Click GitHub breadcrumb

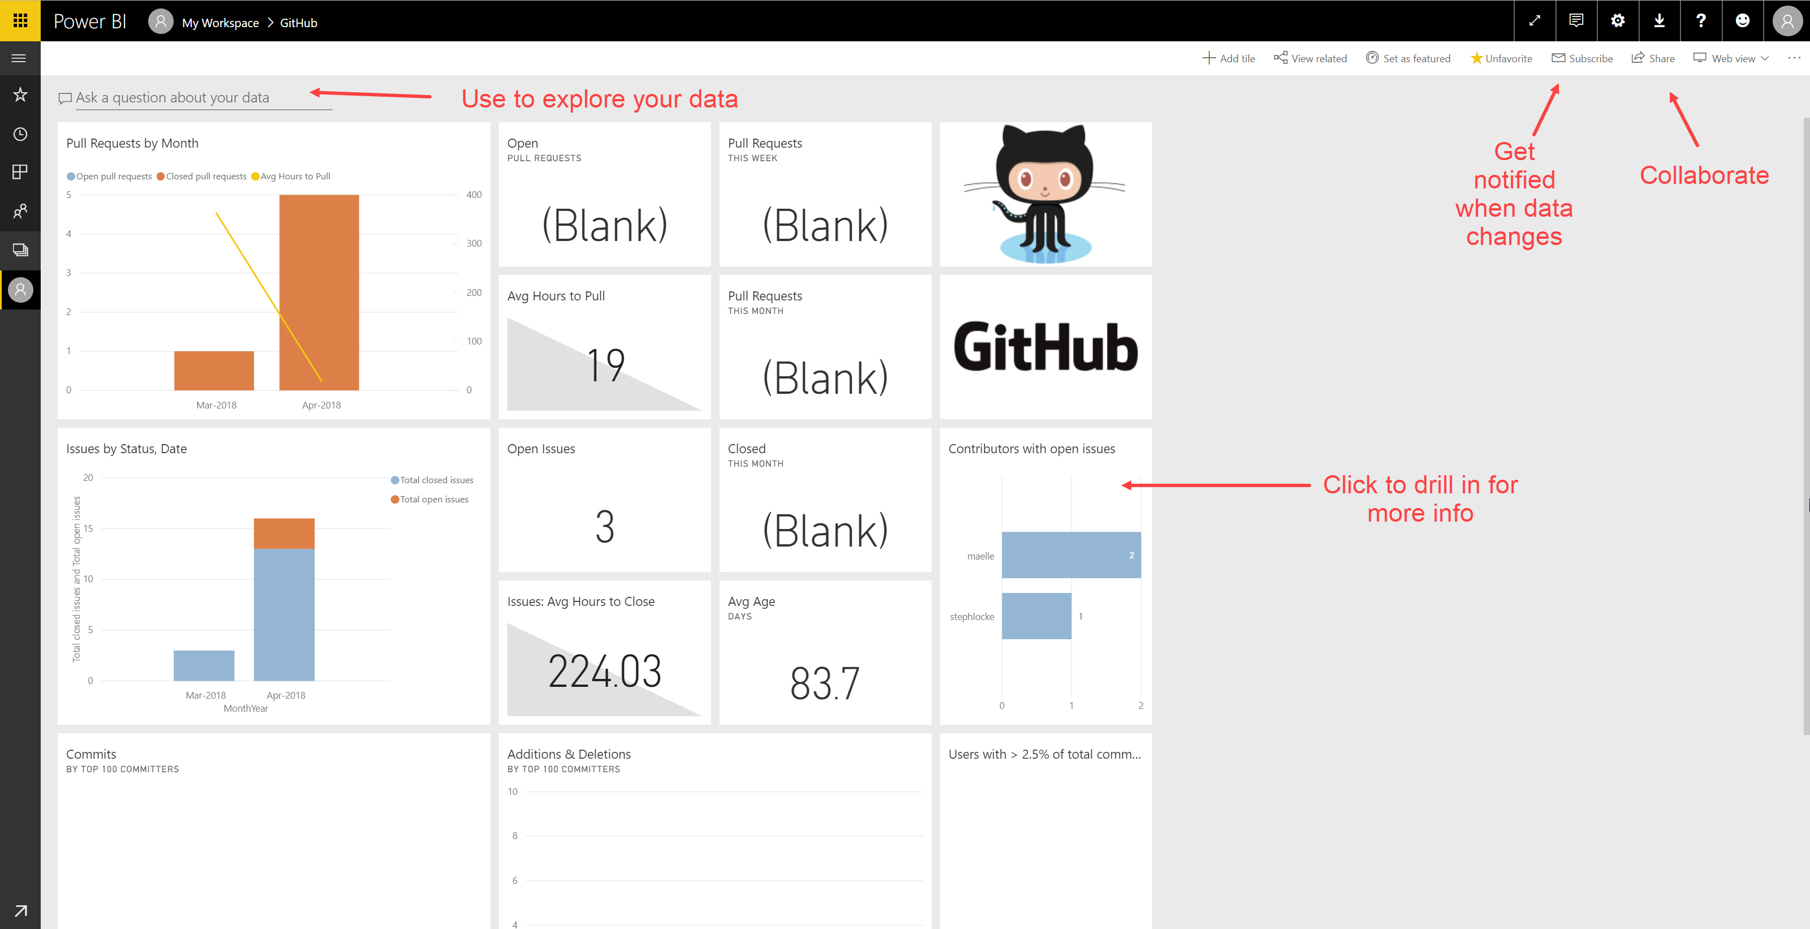pos(299,23)
